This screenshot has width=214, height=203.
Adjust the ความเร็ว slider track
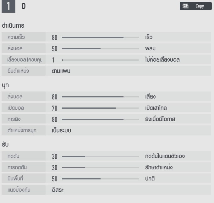coord(100,37)
